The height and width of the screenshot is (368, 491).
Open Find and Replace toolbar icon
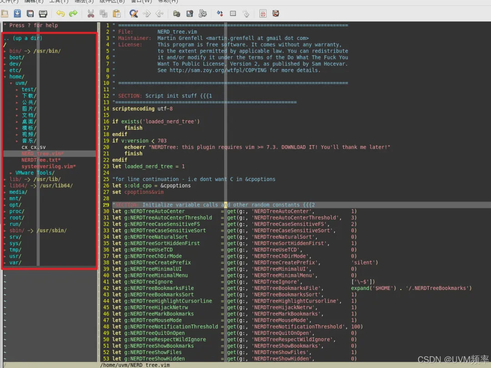click(x=134, y=14)
